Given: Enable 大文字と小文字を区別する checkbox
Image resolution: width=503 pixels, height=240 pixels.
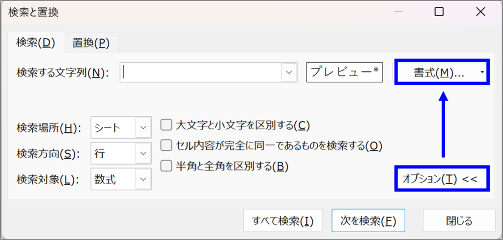Looking at the screenshot, I should 167,125.
